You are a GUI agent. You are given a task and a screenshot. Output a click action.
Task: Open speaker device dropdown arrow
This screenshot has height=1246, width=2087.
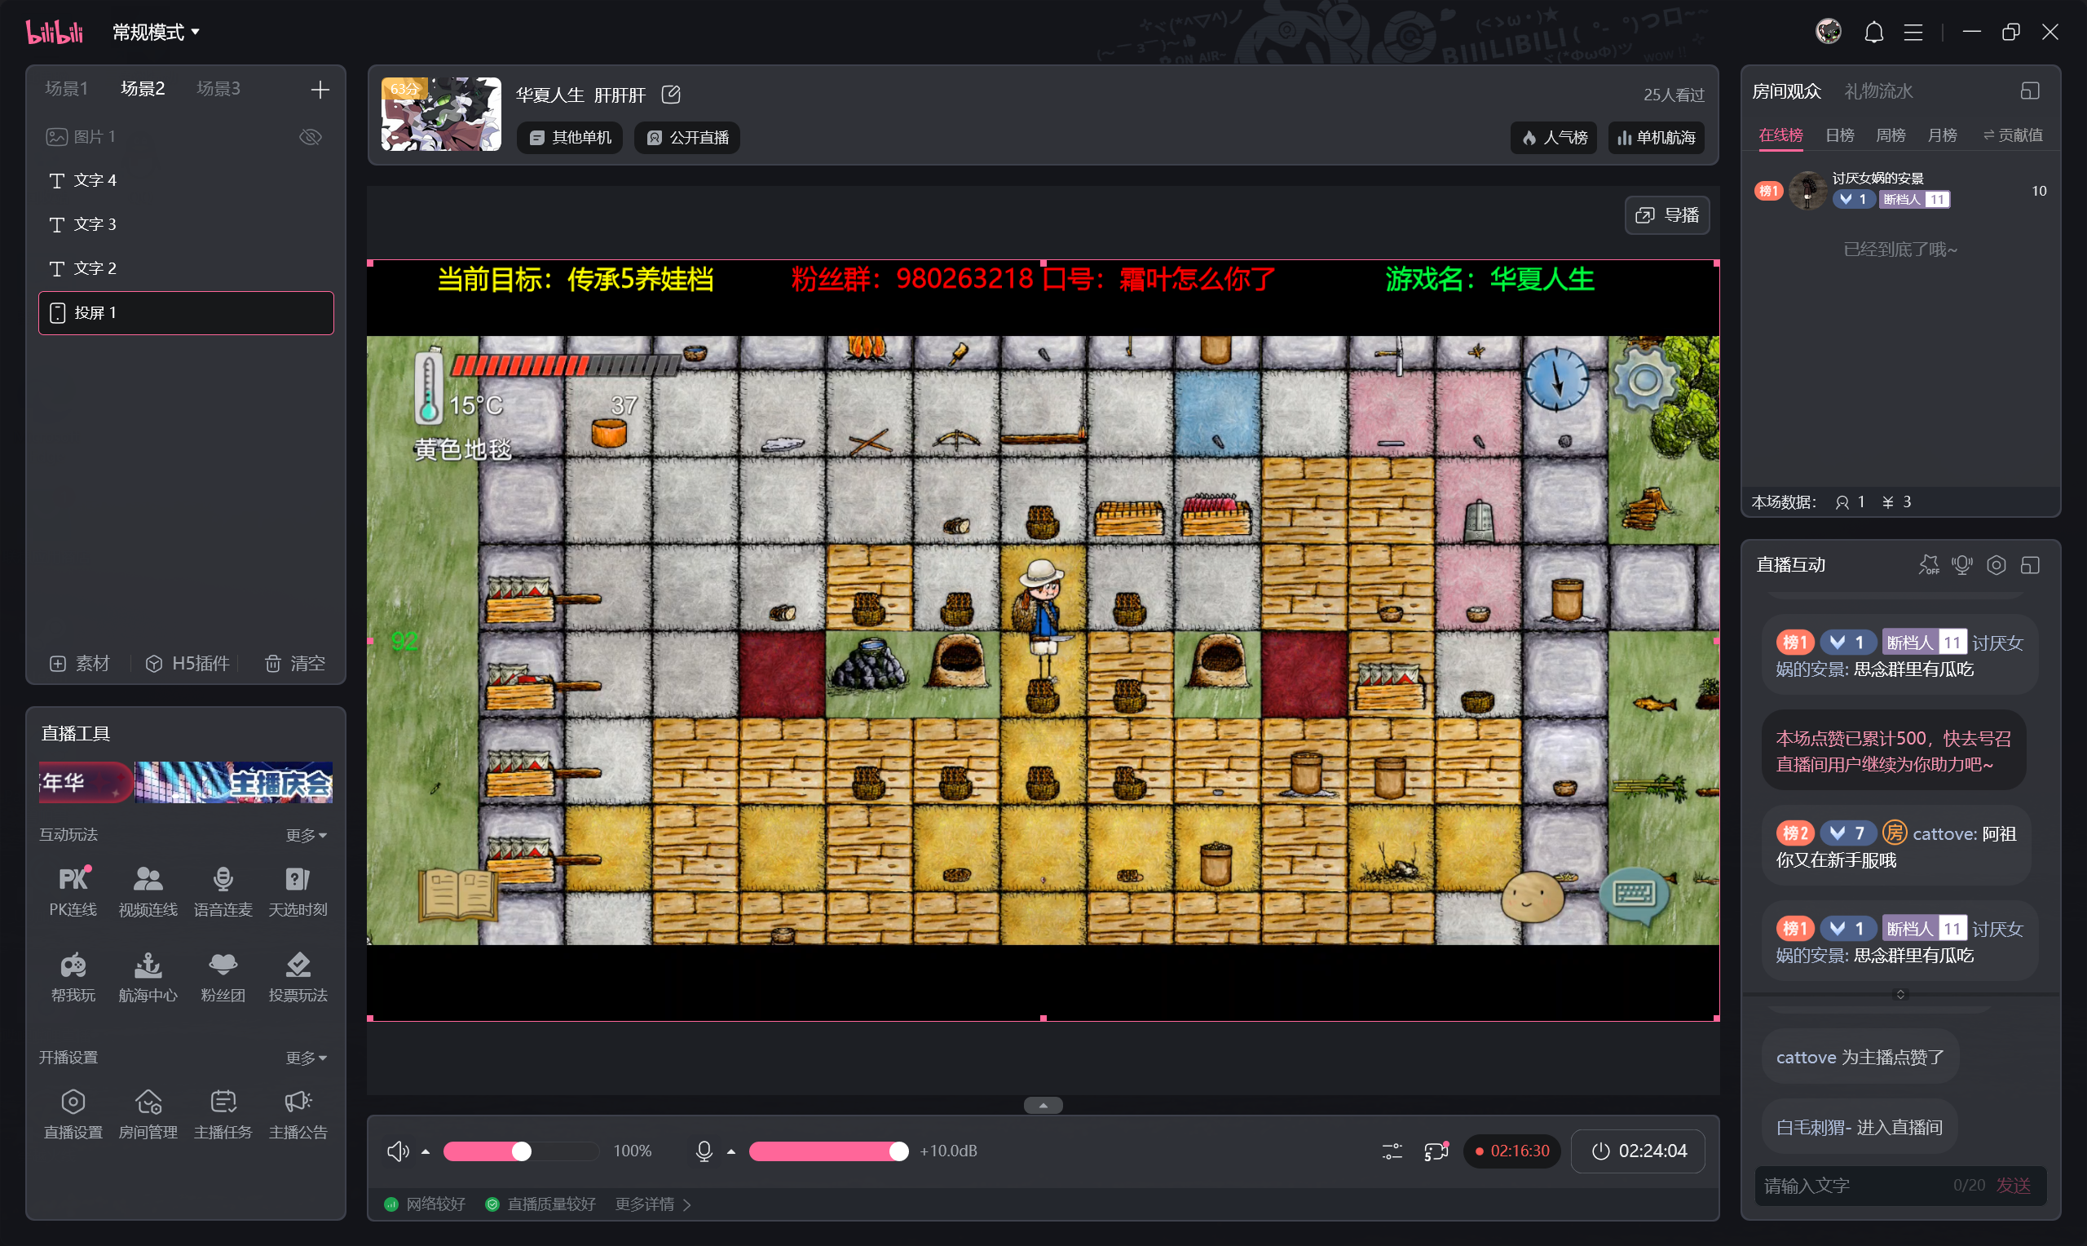click(426, 1152)
